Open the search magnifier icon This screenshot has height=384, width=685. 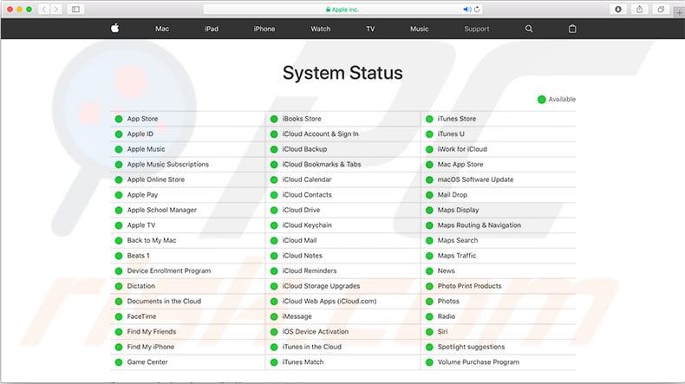529,29
